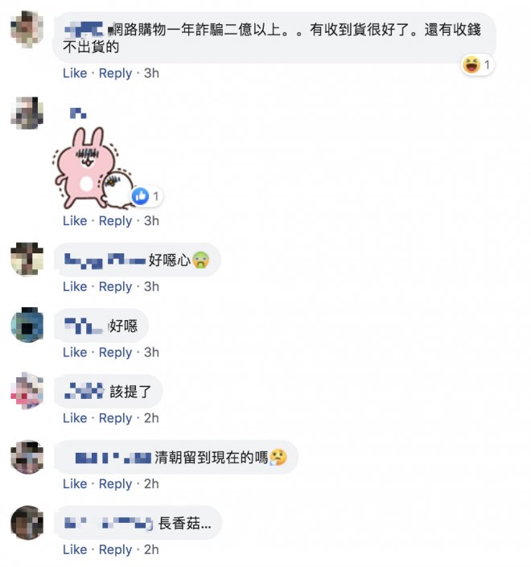Screen dimensions: 531x567
Task: Open the avatar beside the 好噁 comment
Action: 27,325
